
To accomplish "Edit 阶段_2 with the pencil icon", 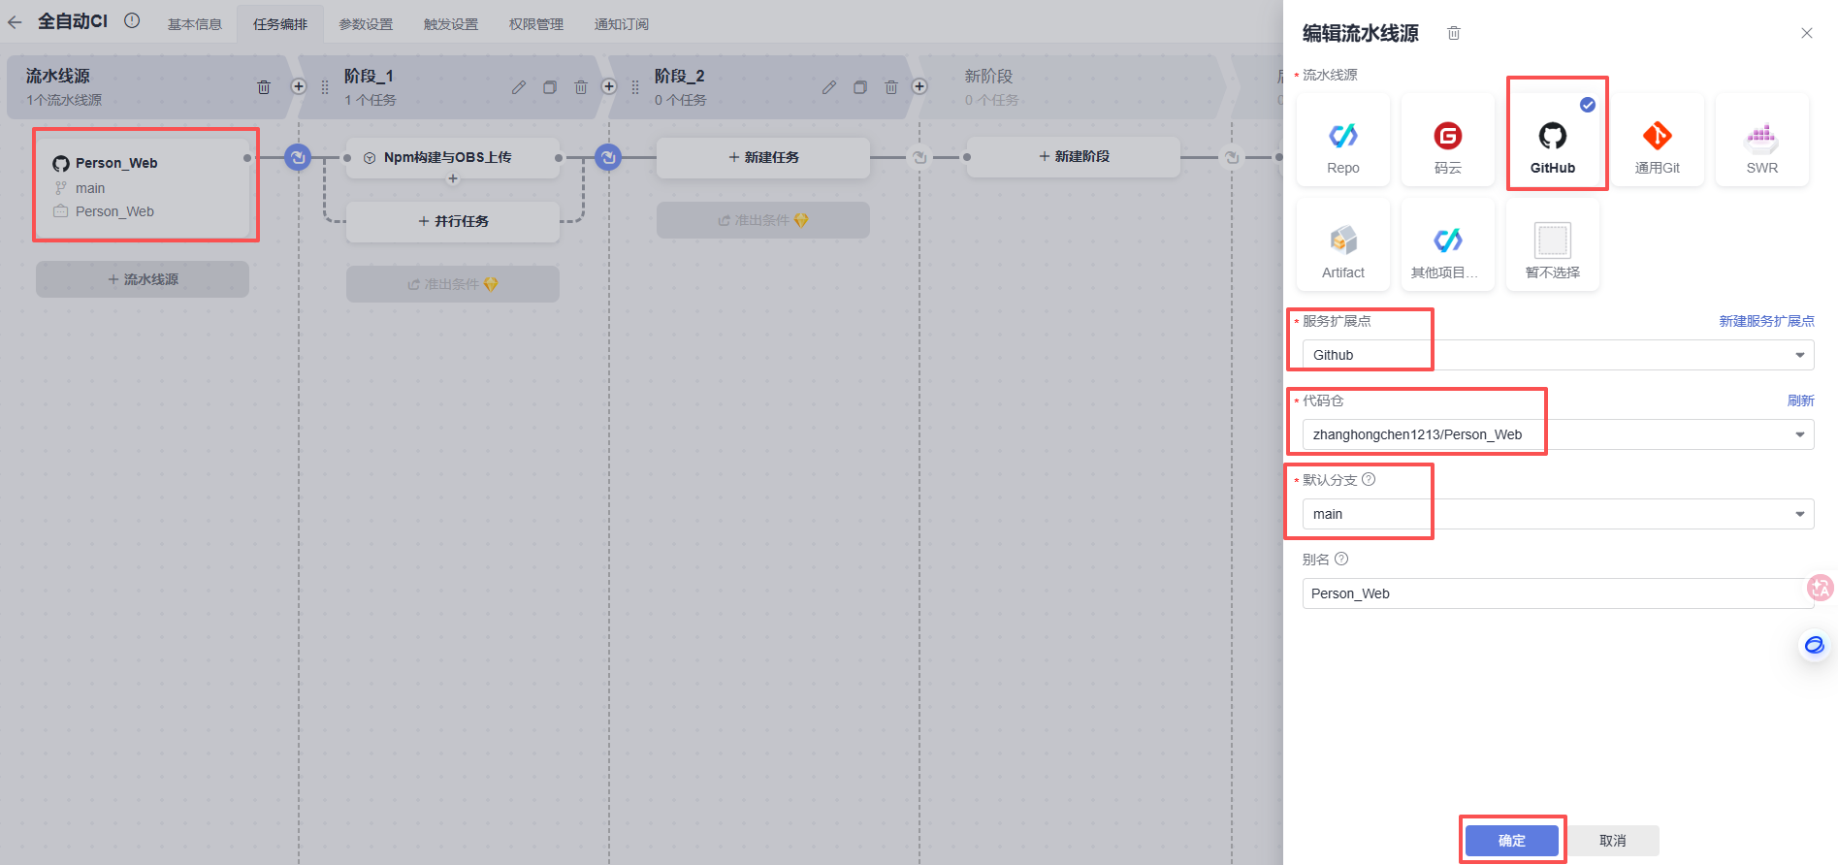I will point(829,87).
